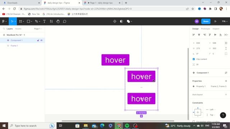Open component configuration icon beside Component 1
Image resolution: width=230 pixels, height=129 pixels.
[226, 73]
